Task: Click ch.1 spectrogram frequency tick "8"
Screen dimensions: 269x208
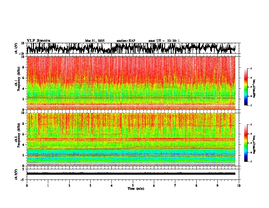Action: [24, 67]
